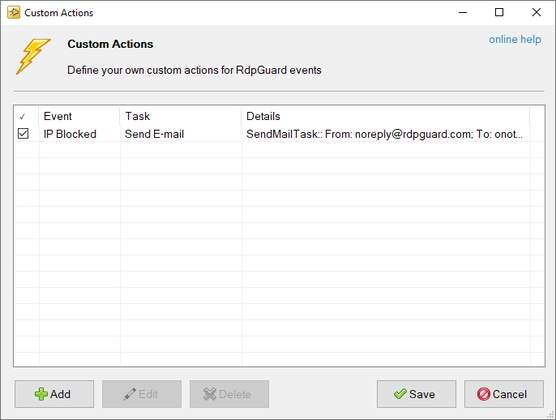Screen dimensions: 556x420
Task: Click the checkmark column header
Action: tap(26, 116)
